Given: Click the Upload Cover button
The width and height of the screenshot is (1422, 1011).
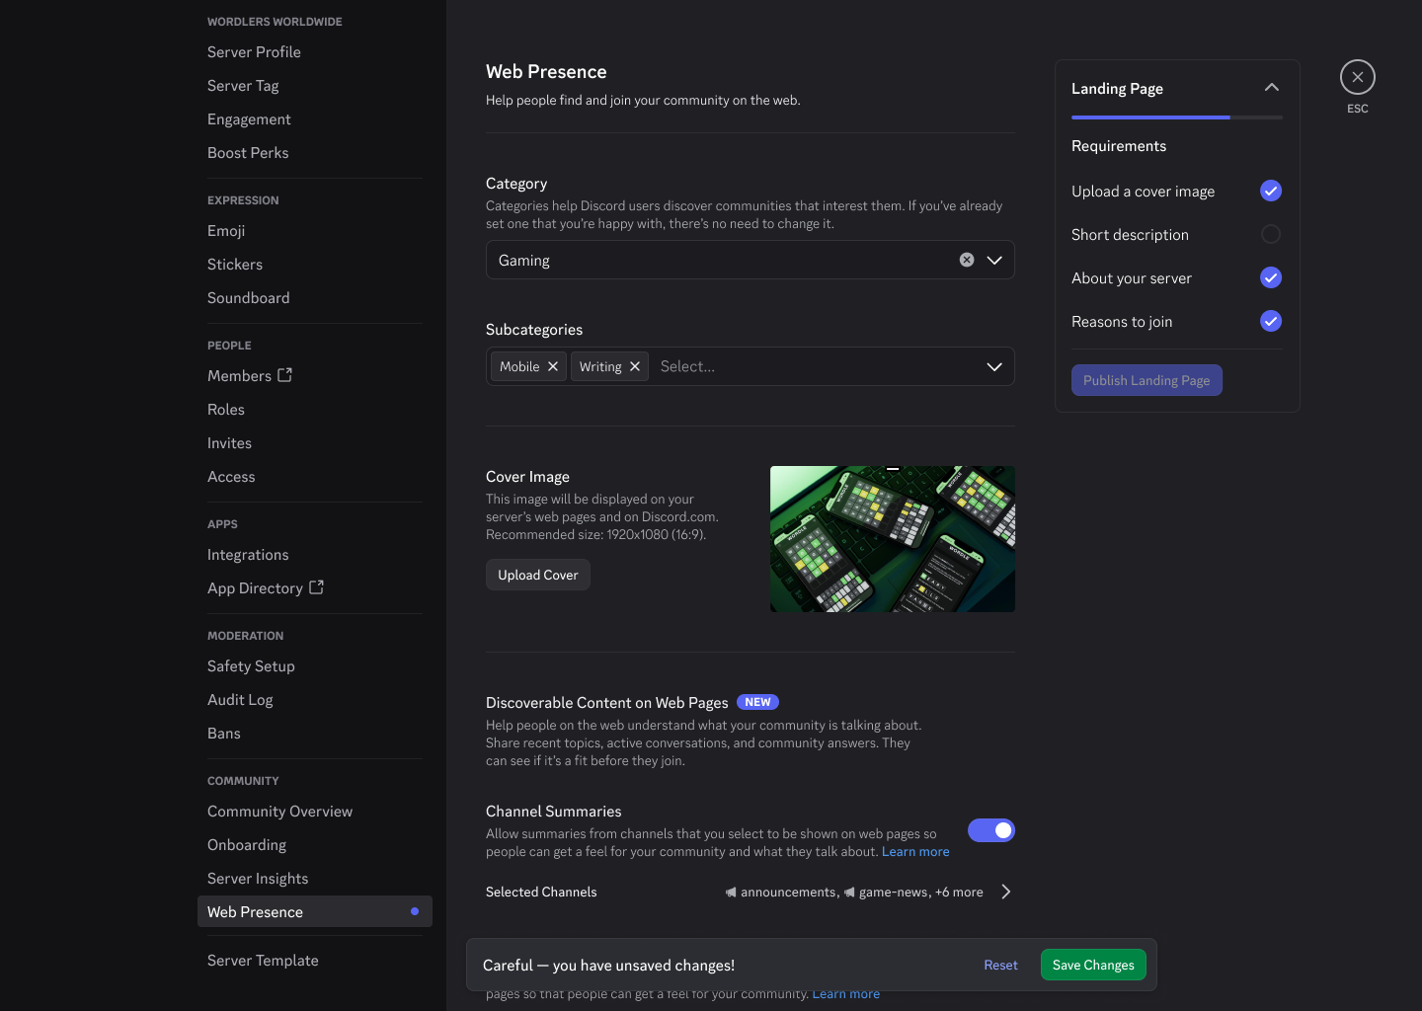Looking at the screenshot, I should (x=538, y=575).
